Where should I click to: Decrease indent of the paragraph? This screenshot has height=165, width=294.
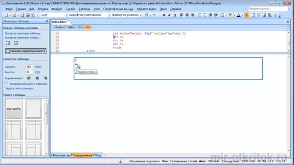coord(210,15)
